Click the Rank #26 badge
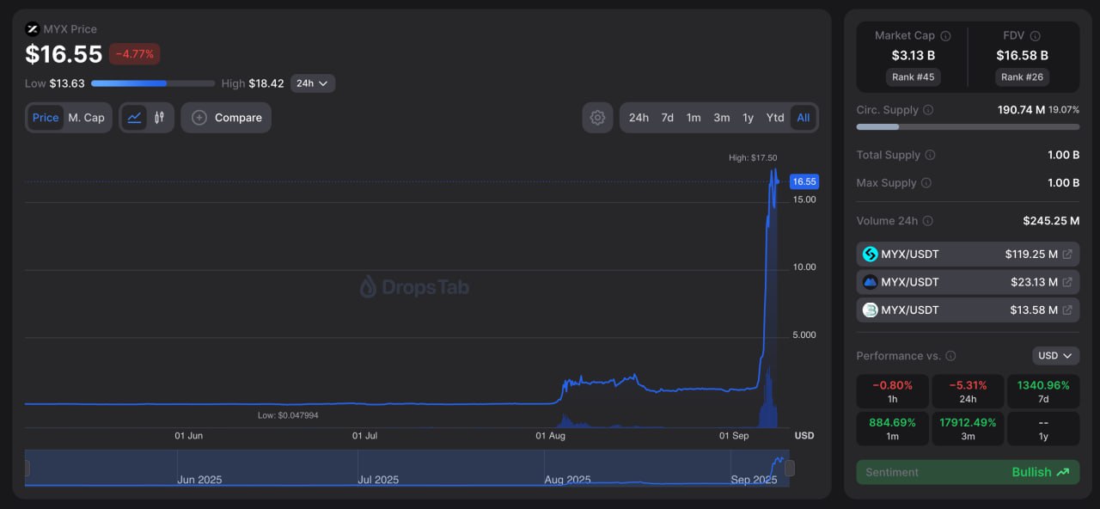The height and width of the screenshot is (509, 1100). [x=1023, y=77]
